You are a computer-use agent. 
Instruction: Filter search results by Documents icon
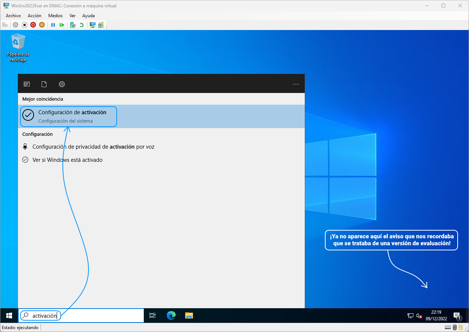pos(44,84)
